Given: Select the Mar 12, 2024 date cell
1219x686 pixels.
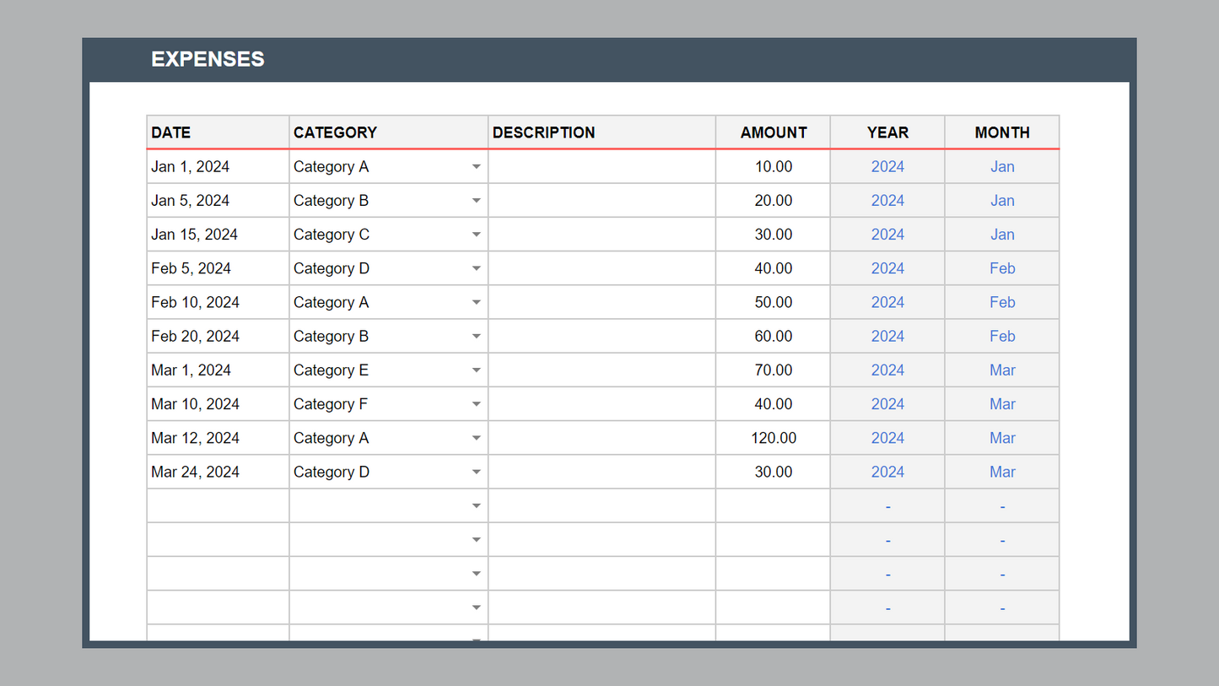Looking at the screenshot, I should pyautogui.click(x=196, y=437).
